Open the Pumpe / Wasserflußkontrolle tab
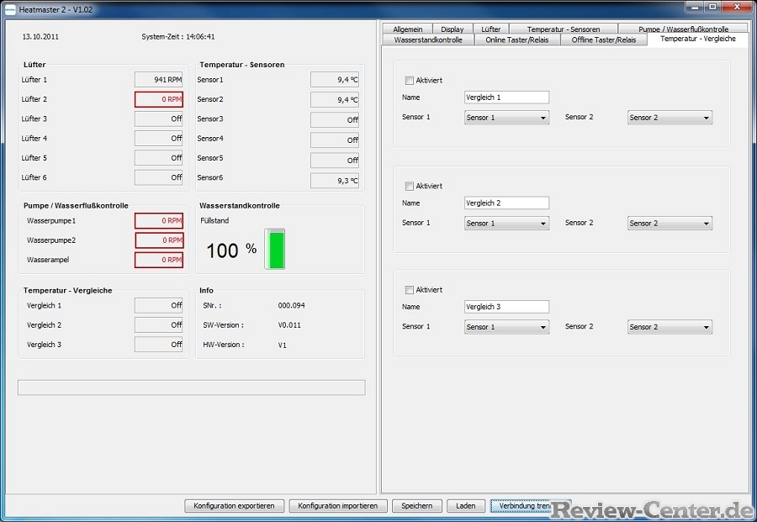Image resolution: width=757 pixels, height=522 pixels. (683, 29)
